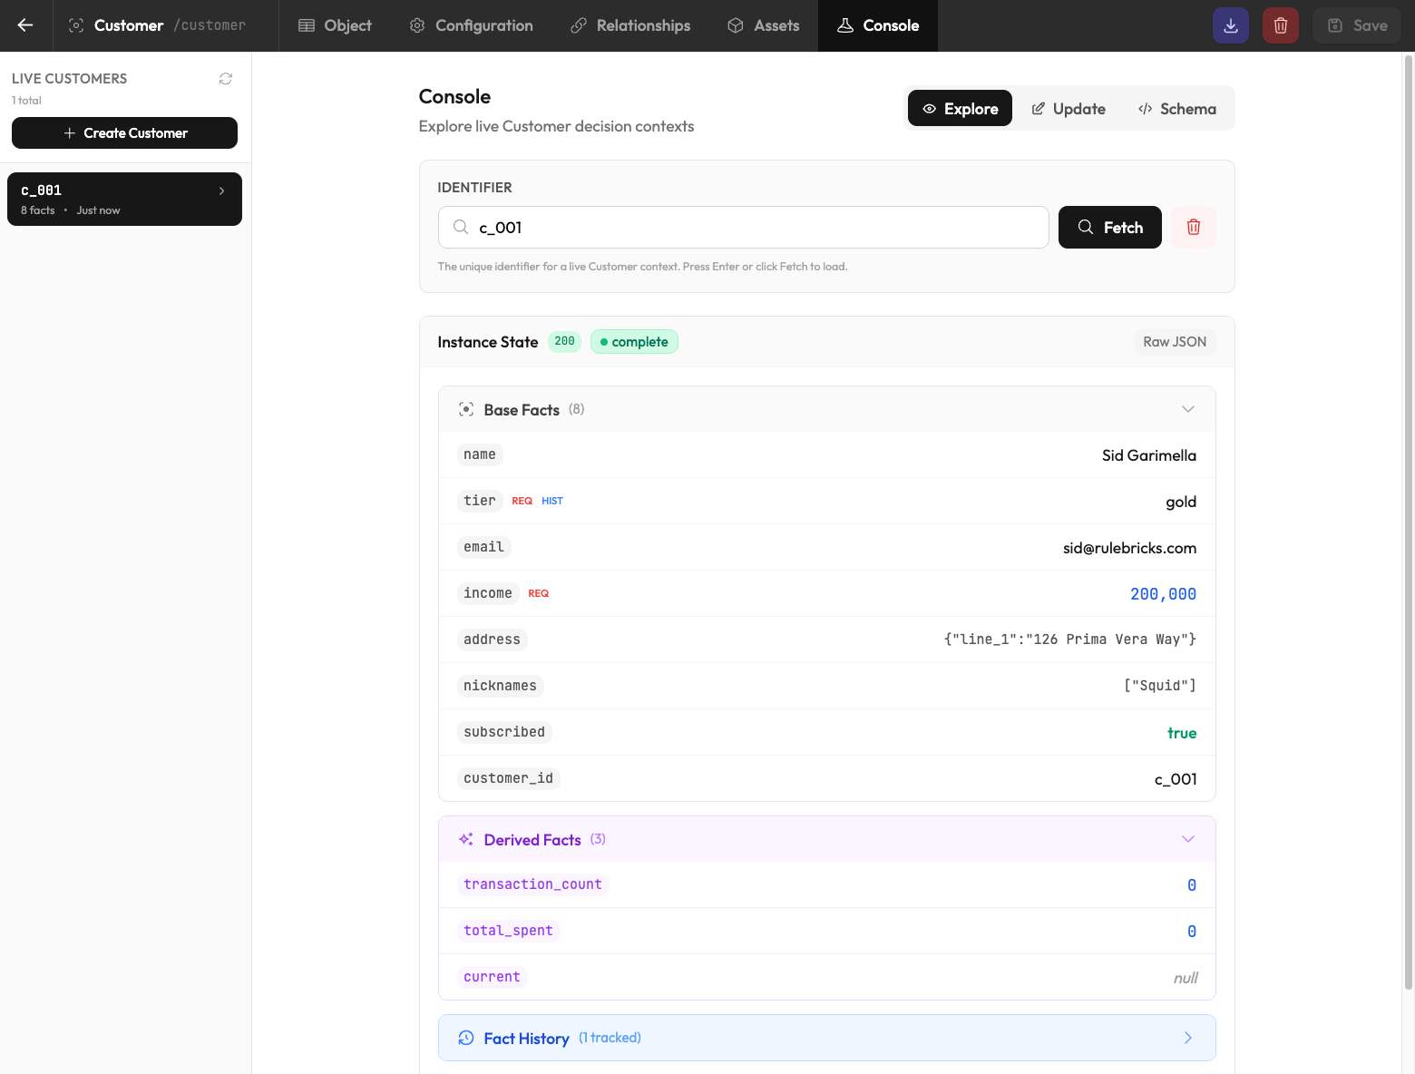
Task: Collapse the Derived Facts section
Action: pos(1188,839)
